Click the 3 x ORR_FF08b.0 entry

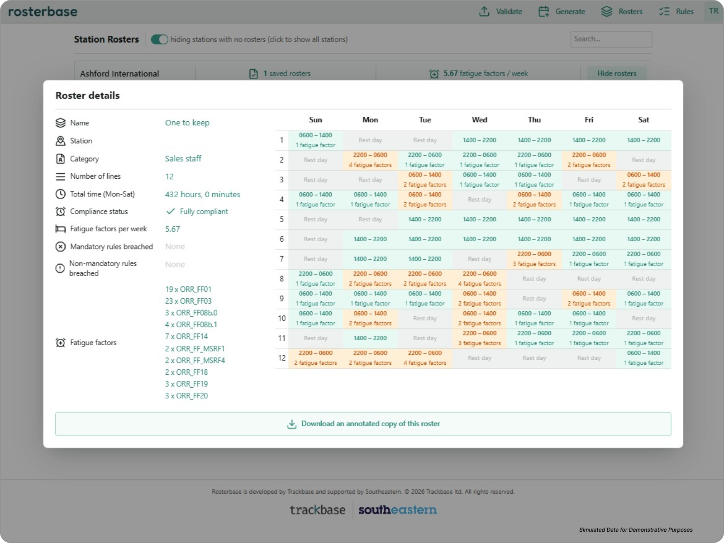(191, 313)
